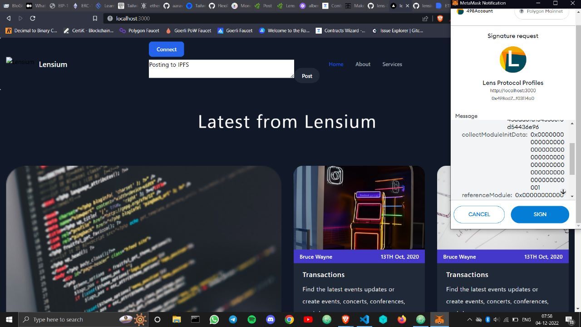Go to About nav link
Screen dimensions: 581x327
363,64
